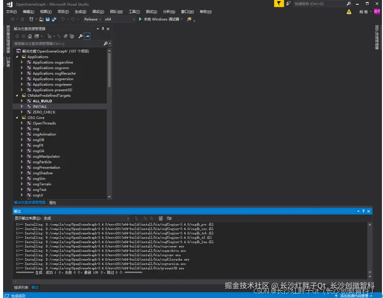Image resolution: width=383 pixels, height=298 pixels.
Task: Open the x64 platform dropdown
Action: (120, 19)
